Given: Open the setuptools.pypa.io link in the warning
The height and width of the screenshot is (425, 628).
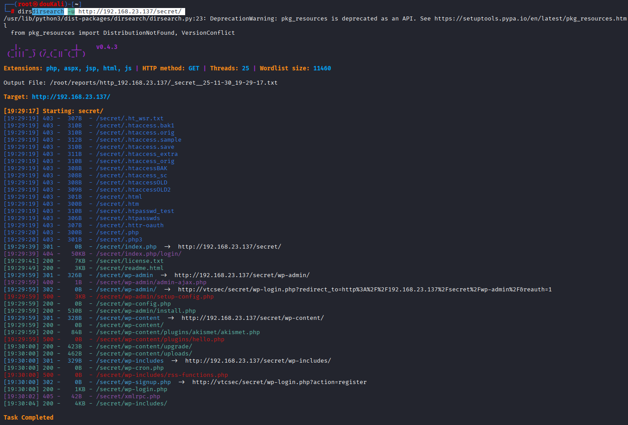Looking at the screenshot, I should (x=530, y=19).
